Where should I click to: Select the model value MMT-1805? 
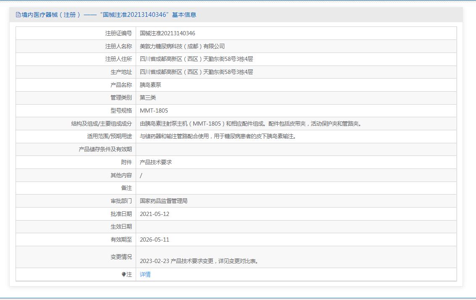click(x=154, y=111)
